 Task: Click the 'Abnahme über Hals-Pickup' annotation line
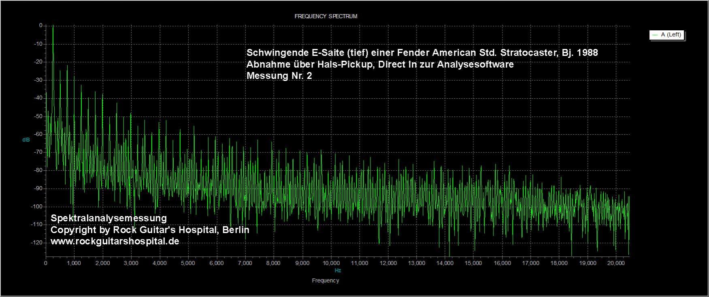[380, 64]
